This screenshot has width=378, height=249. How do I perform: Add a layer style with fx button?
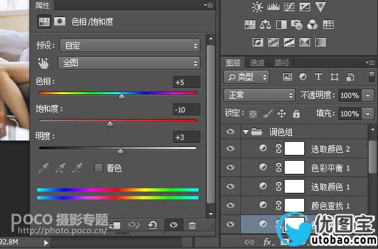point(268,242)
